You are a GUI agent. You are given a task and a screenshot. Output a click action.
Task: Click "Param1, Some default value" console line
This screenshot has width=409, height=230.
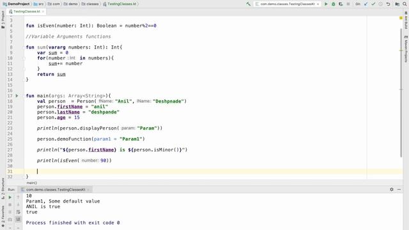pos(63,201)
